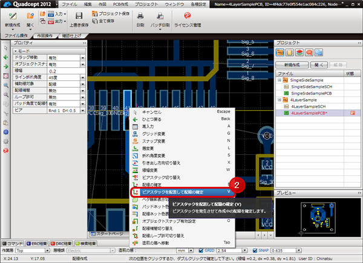Click the 印刷 printer icon
The height and width of the screenshot is (263, 363).
(x=140, y=16)
